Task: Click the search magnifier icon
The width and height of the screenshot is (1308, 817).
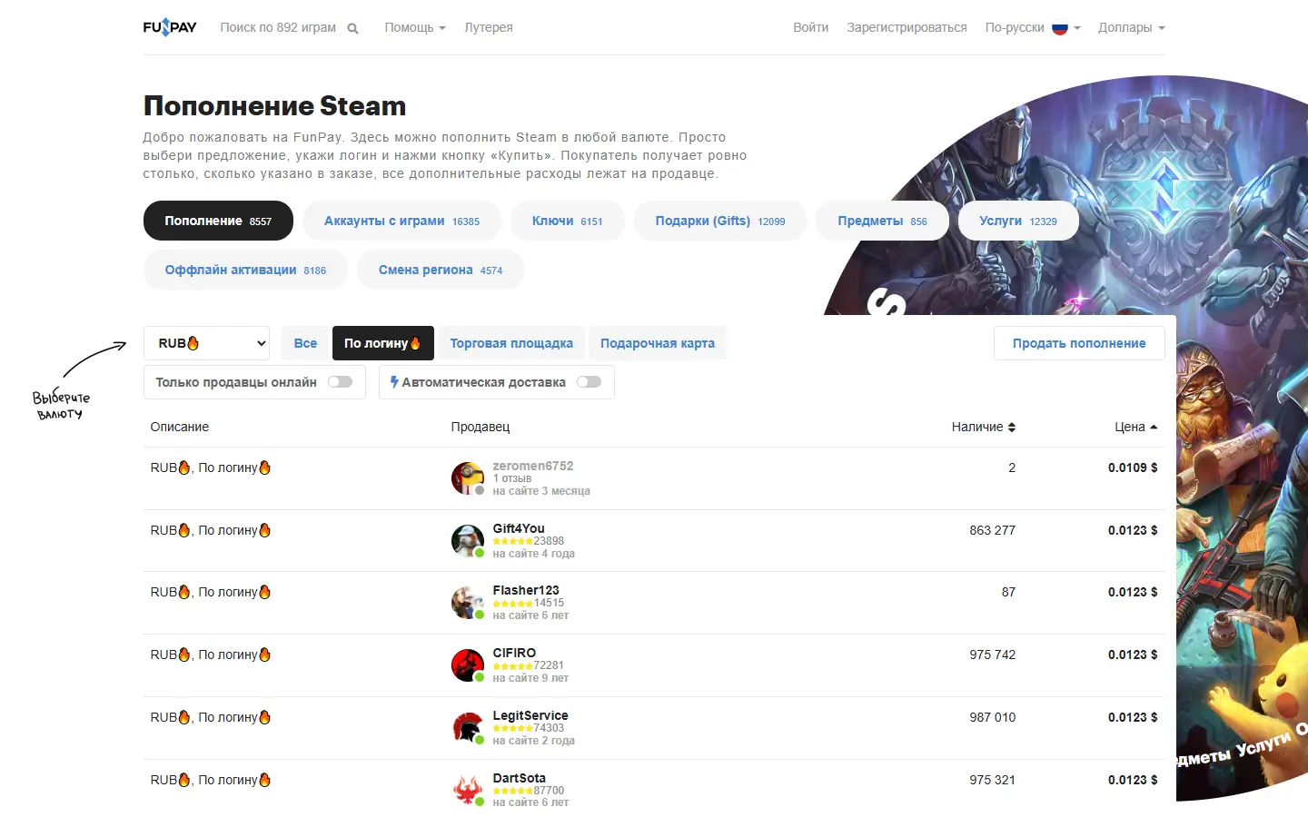Action: 352,28
